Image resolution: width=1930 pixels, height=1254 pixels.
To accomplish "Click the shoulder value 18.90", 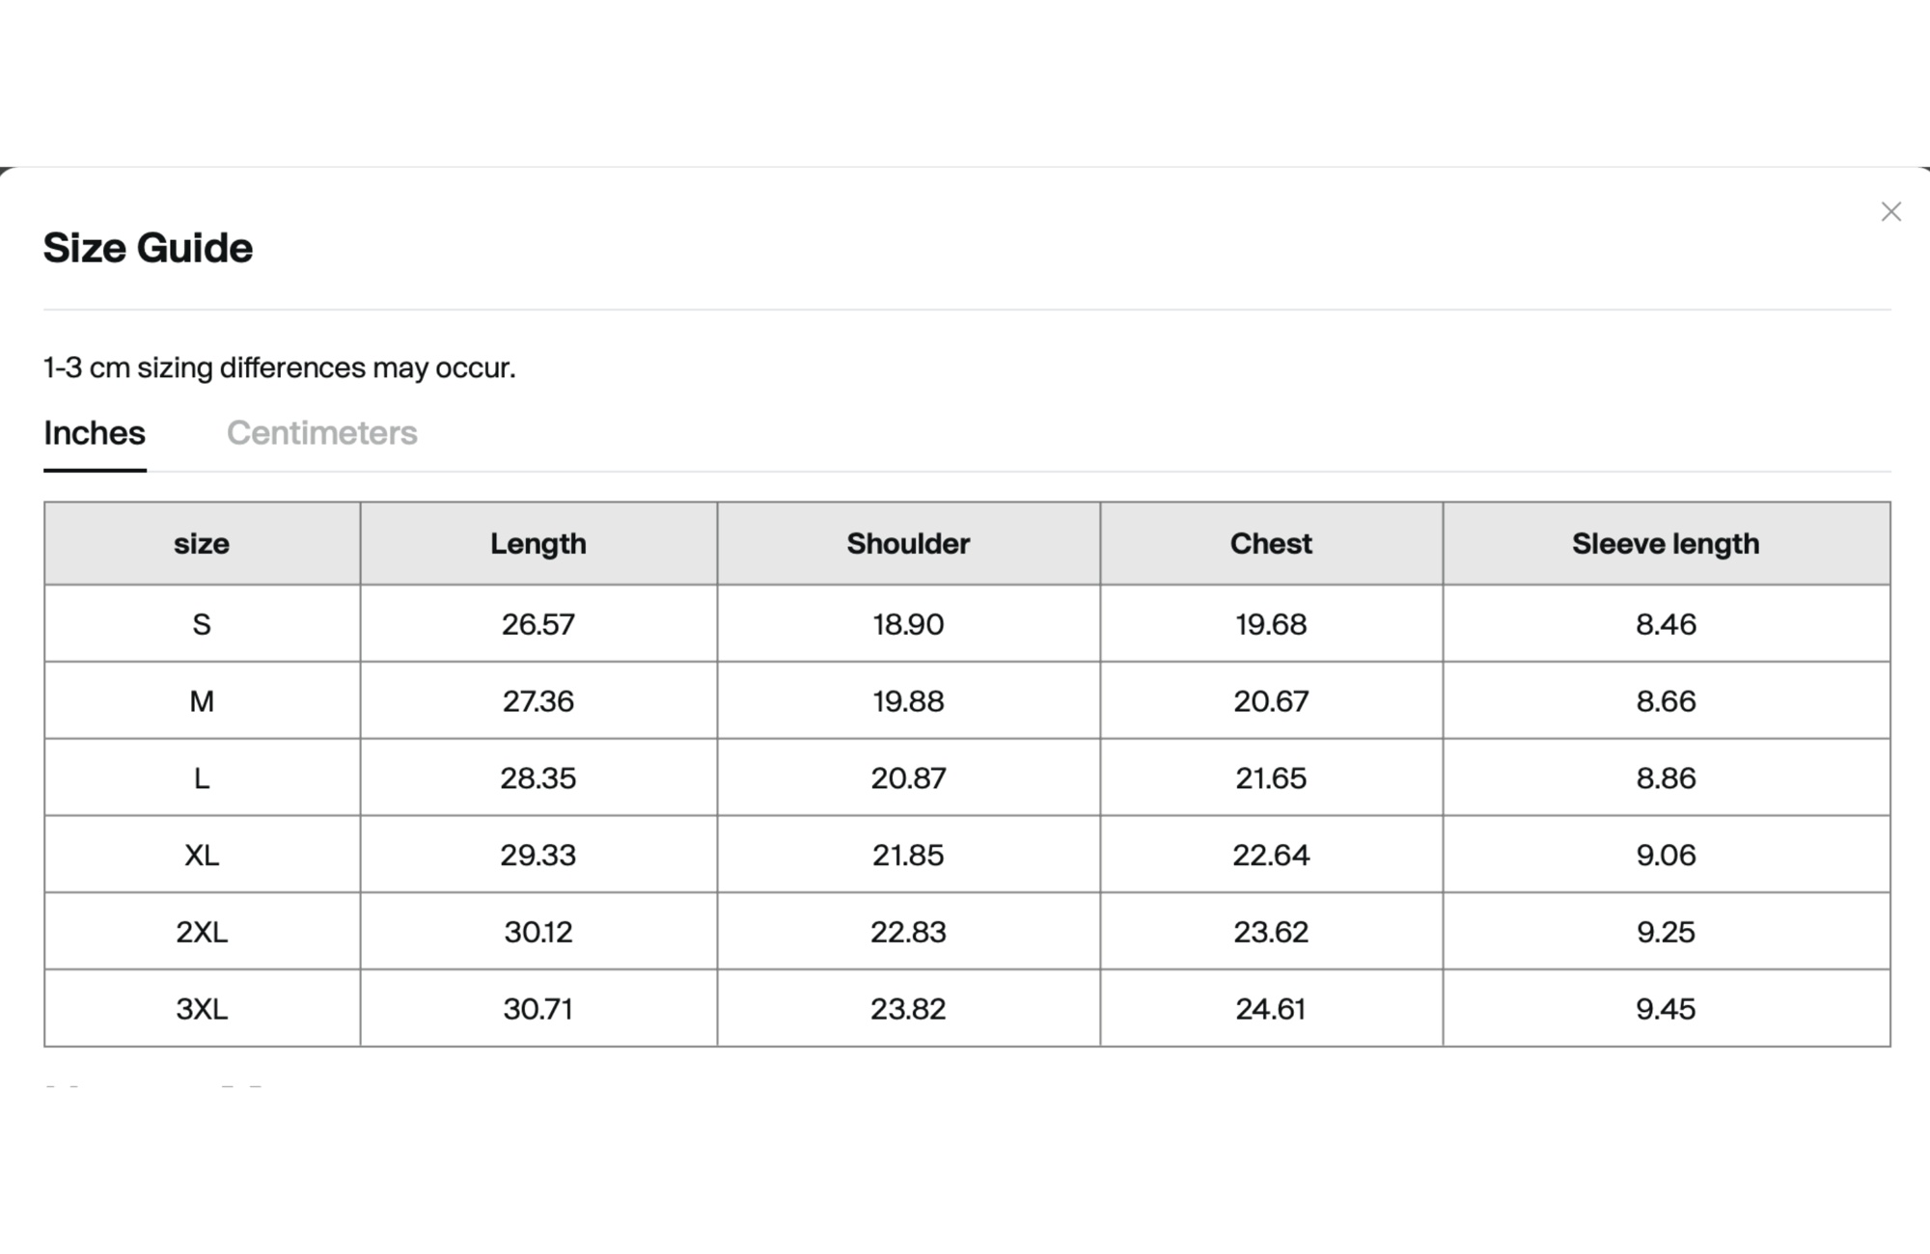I will click(908, 624).
